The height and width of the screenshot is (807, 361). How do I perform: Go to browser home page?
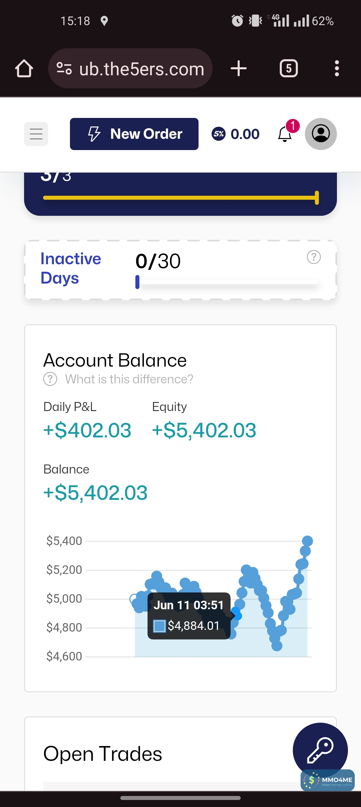coord(24,68)
